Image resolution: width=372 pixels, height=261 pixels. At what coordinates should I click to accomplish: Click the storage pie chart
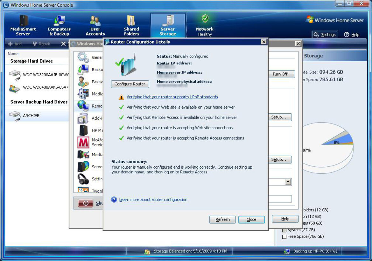click(328, 148)
